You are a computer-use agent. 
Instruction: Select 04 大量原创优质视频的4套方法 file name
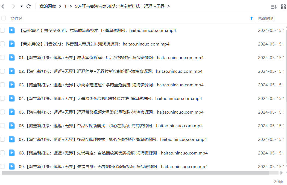[x=110, y=99]
